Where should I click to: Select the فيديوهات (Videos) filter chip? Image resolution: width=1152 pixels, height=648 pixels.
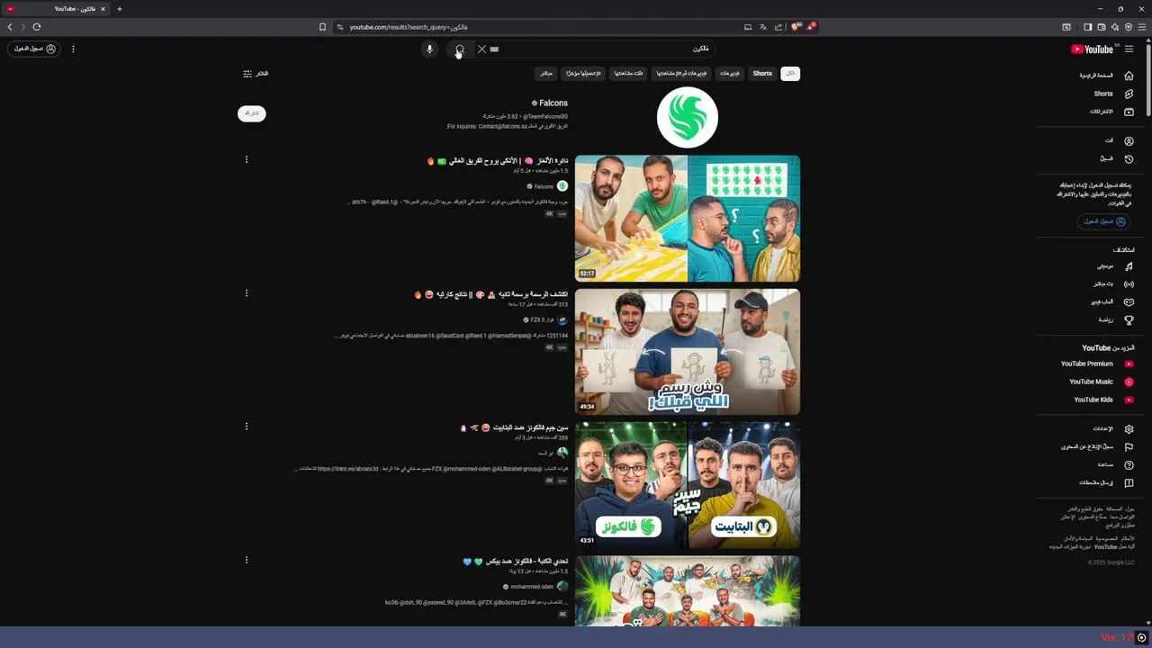730,74
